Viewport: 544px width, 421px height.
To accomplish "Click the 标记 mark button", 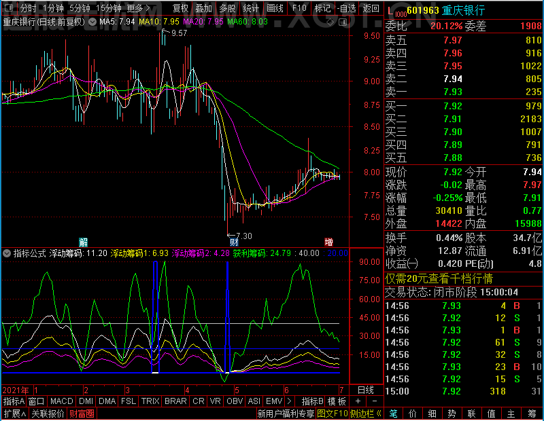I will point(322,7).
